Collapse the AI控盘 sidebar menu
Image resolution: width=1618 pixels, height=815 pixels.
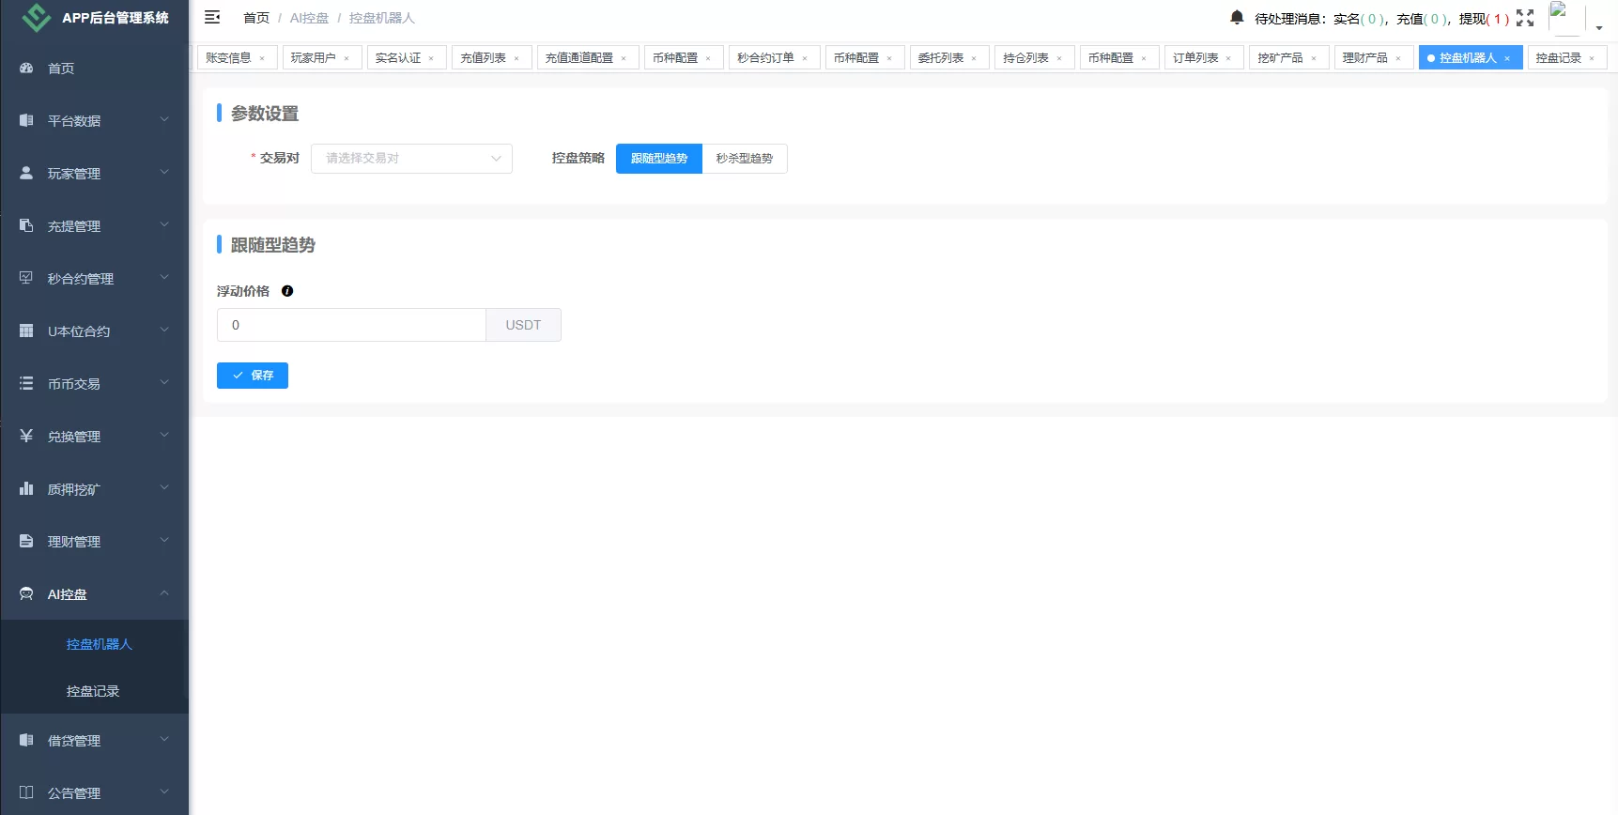tap(94, 594)
